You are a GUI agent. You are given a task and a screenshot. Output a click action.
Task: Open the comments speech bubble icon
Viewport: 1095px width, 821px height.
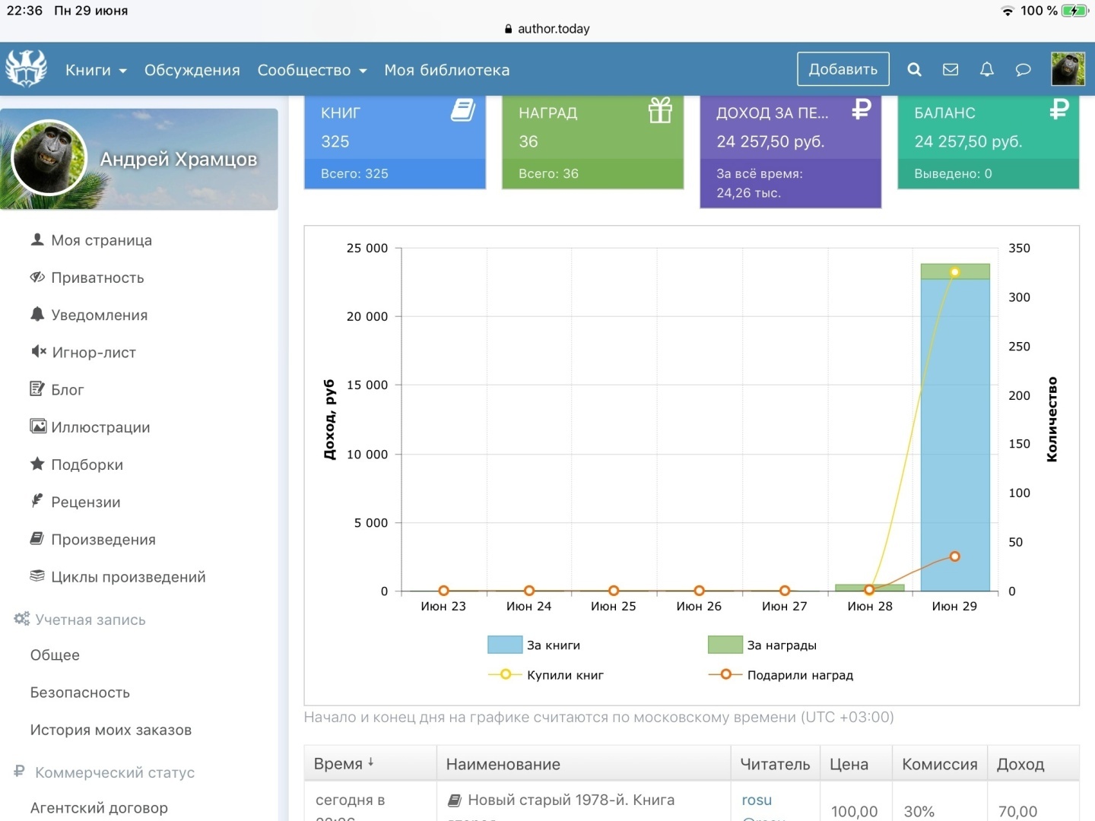1024,70
